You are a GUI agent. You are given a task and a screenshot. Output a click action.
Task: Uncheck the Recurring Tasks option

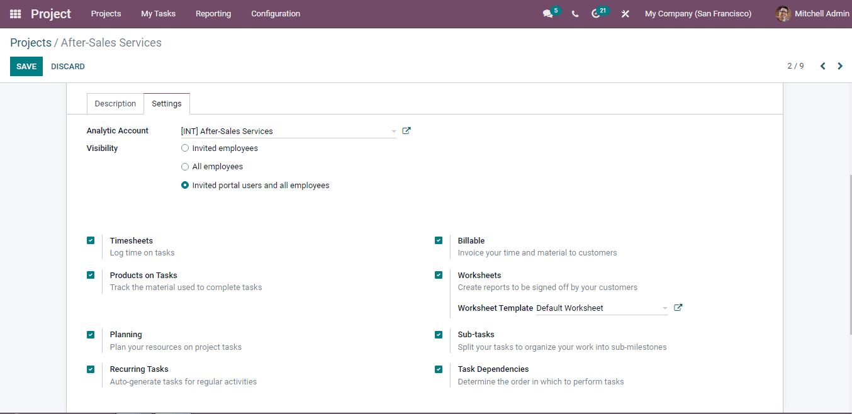pos(91,369)
